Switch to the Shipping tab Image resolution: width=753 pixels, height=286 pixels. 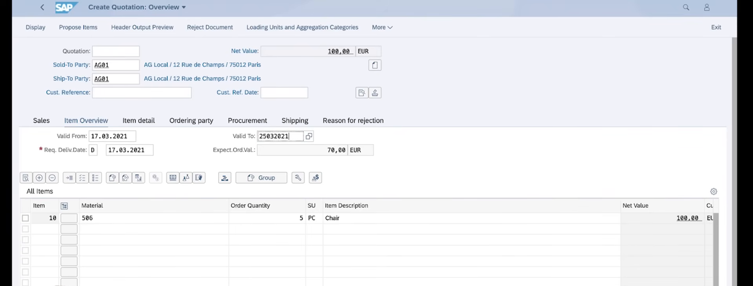click(295, 121)
